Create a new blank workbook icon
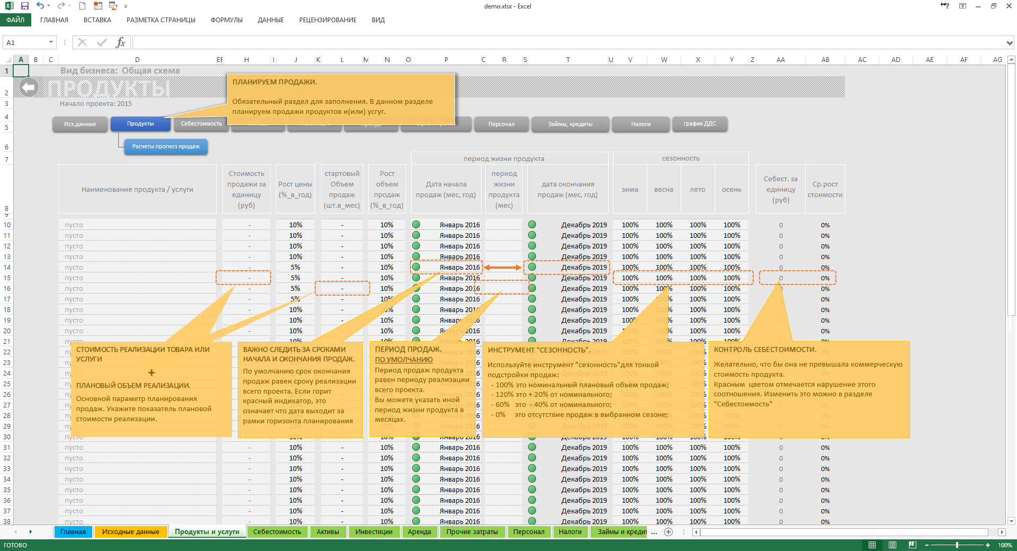Screen dimensions: 1017x551 [82, 6]
